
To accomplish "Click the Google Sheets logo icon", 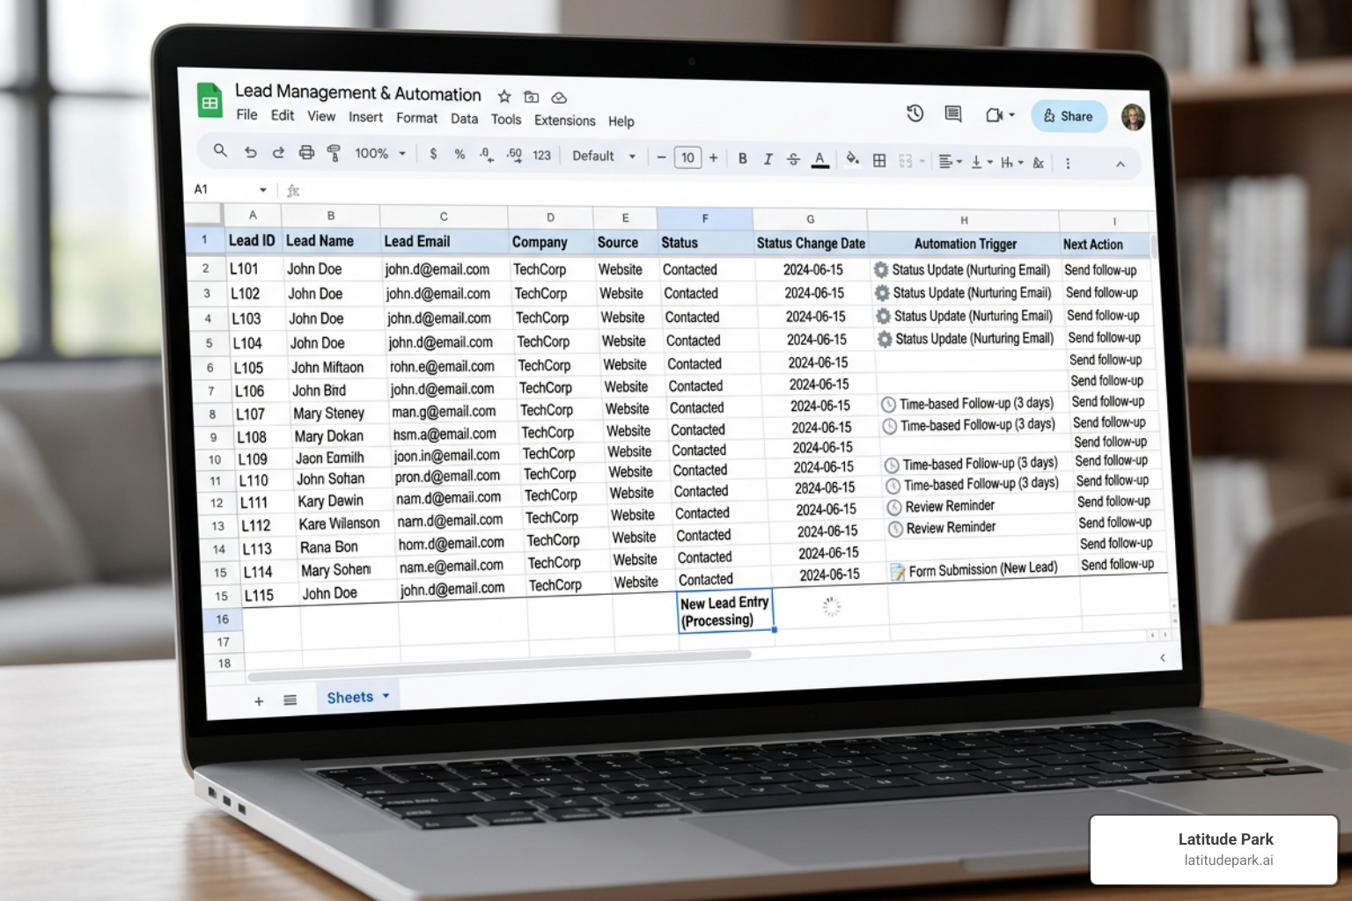I will [x=209, y=101].
